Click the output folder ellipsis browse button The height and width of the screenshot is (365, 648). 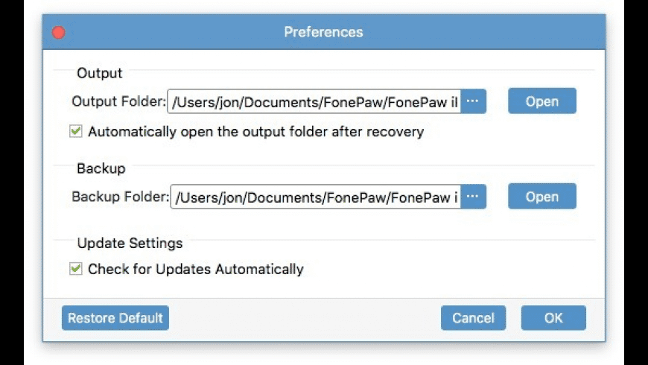[473, 101]
